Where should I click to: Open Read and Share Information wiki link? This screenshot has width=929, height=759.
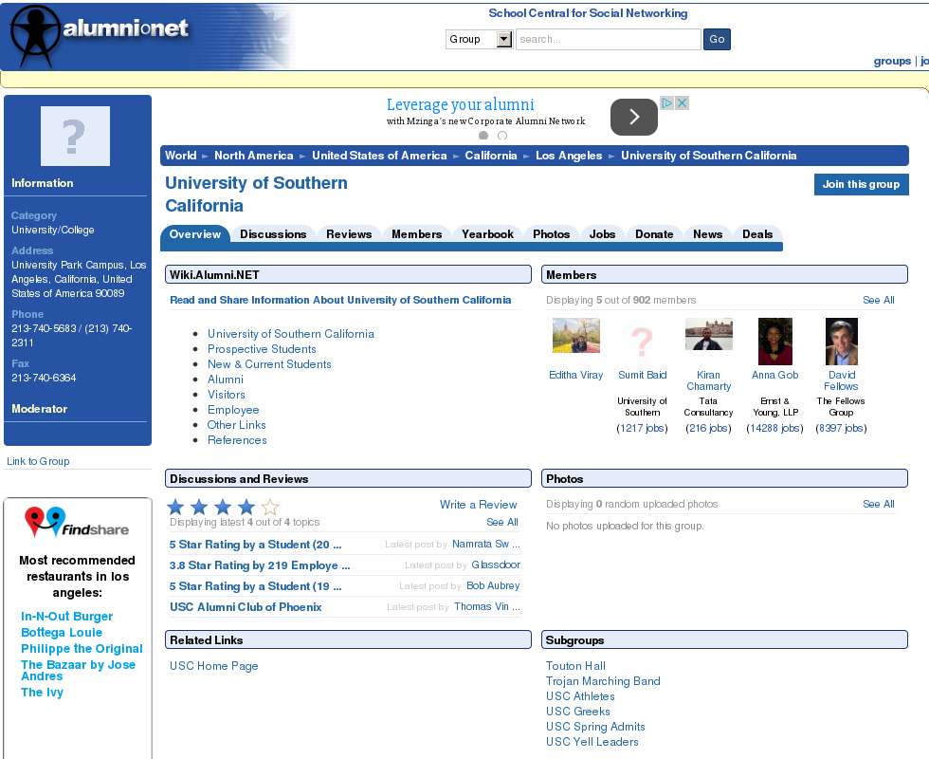(340, 300)
